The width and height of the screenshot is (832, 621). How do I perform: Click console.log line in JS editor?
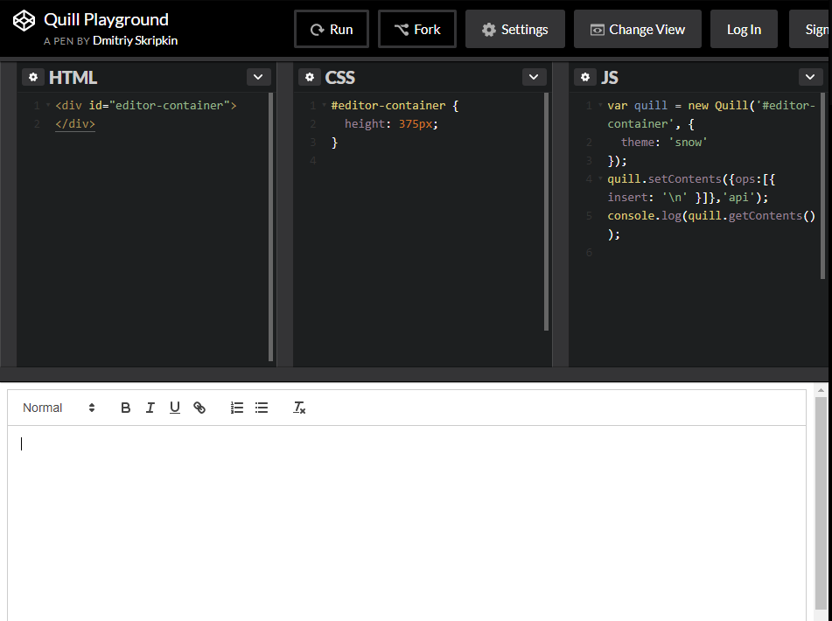click(711, 225)
